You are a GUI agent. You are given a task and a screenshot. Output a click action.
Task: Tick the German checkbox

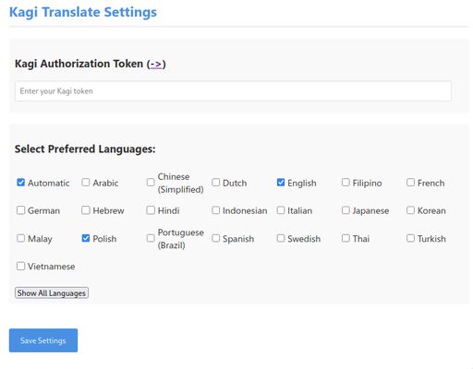point(20,210)
